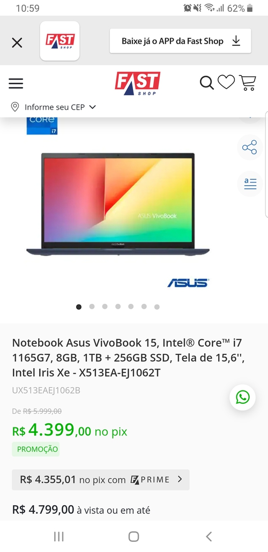Screen dimensions: 268x552
Task: Open the product specifications list icon
Action: (250, 184)
